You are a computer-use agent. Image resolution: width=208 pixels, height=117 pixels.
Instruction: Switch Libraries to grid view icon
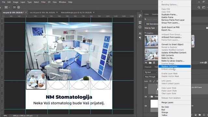point(207,28)
